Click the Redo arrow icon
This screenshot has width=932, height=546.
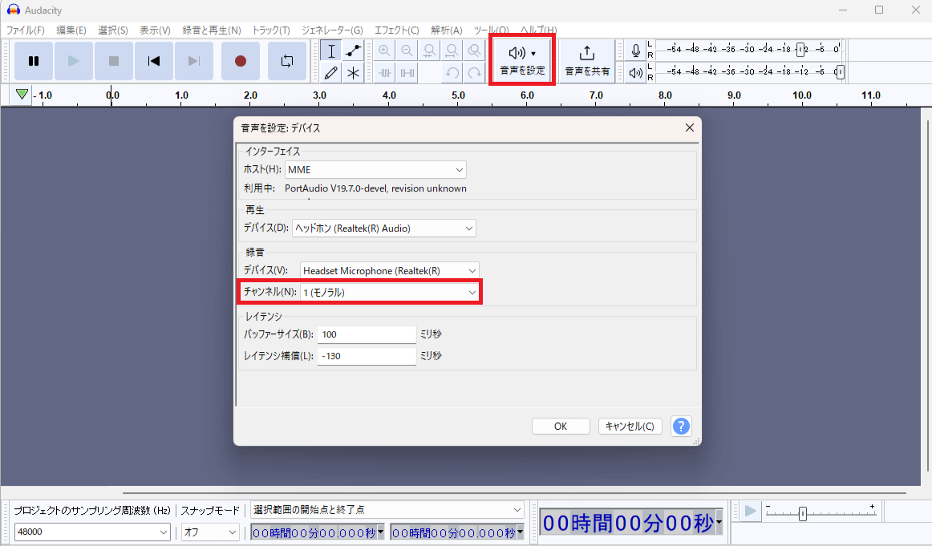click(x=474, y=73)
